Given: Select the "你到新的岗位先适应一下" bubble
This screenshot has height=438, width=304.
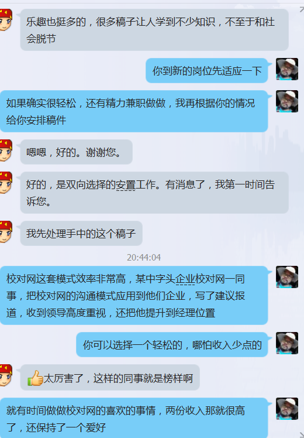Looking at the screenshot, I should [x=207, y=70].
